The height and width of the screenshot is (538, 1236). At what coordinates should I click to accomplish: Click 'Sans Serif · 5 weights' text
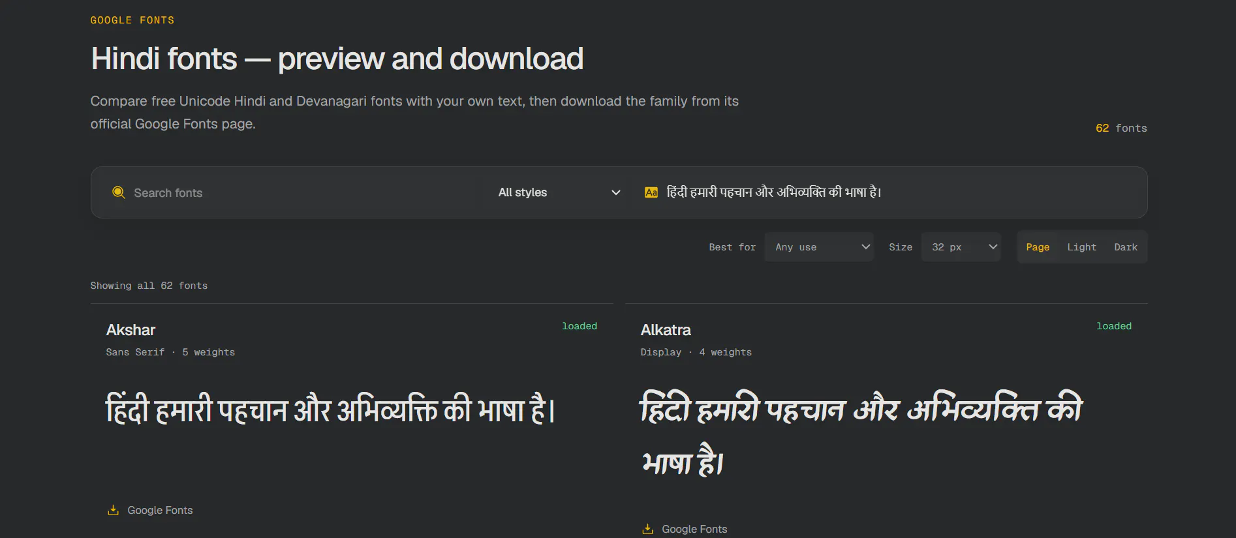coord(170,352)
